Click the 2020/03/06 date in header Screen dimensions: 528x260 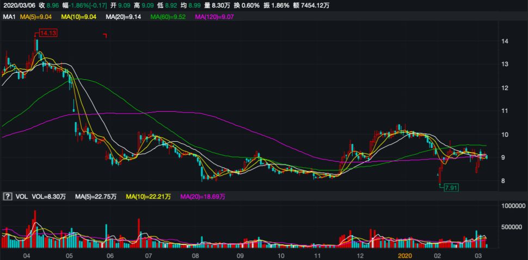pos(19,5)
